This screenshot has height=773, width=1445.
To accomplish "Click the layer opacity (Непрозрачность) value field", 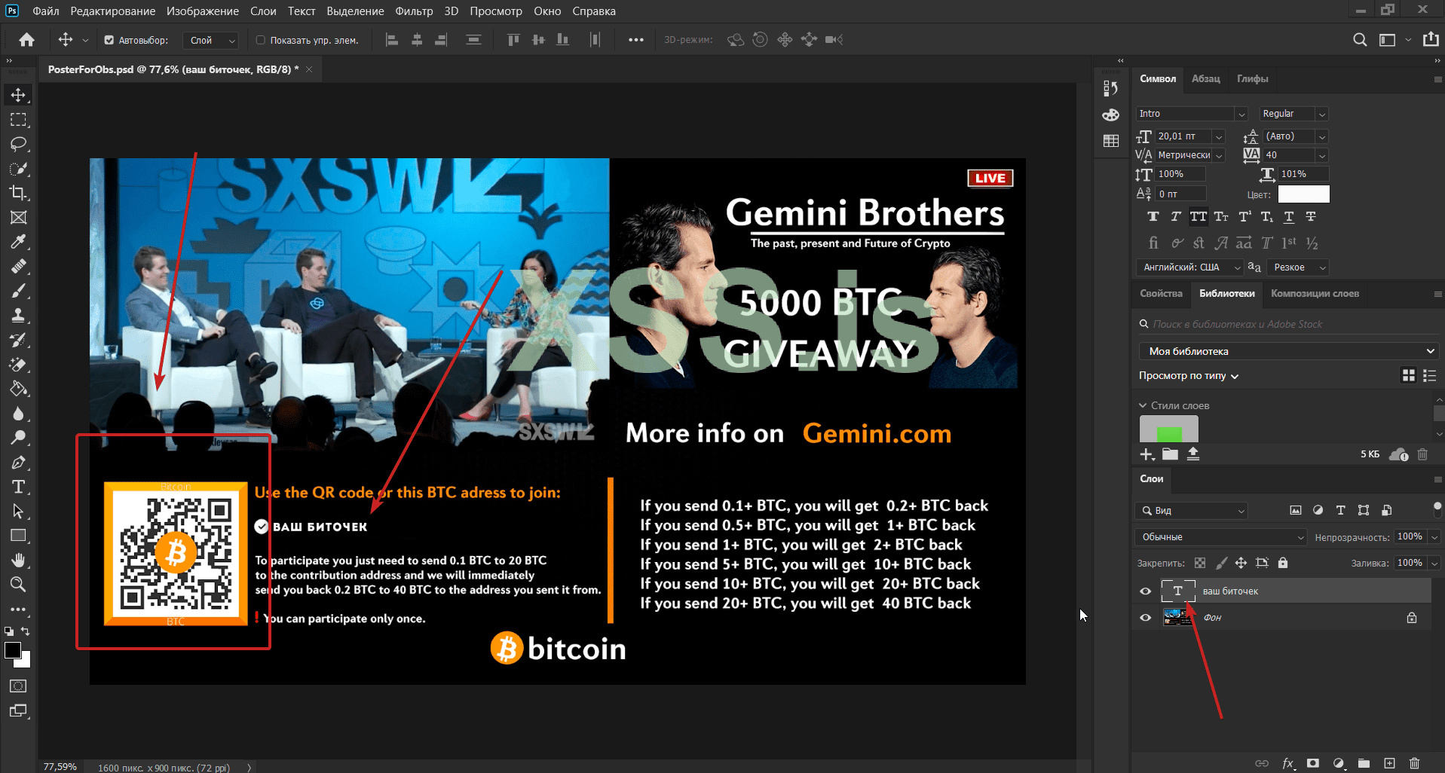I will click(x=1410, y=537).
